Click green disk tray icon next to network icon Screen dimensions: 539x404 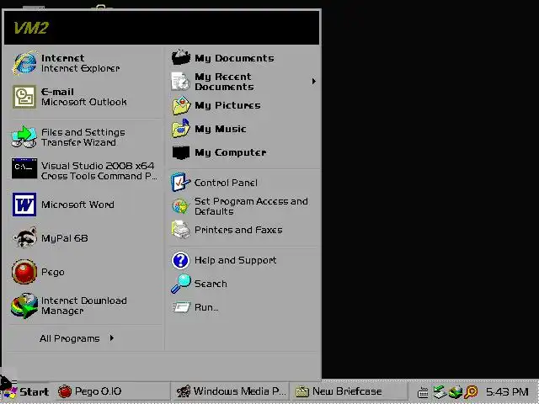456,392
